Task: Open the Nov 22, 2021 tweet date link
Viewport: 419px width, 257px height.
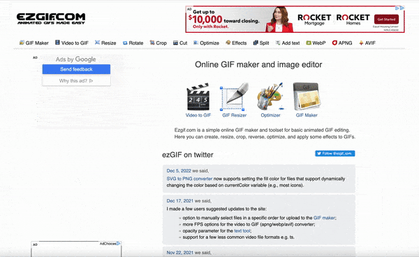Action: [x=180, y=252]
